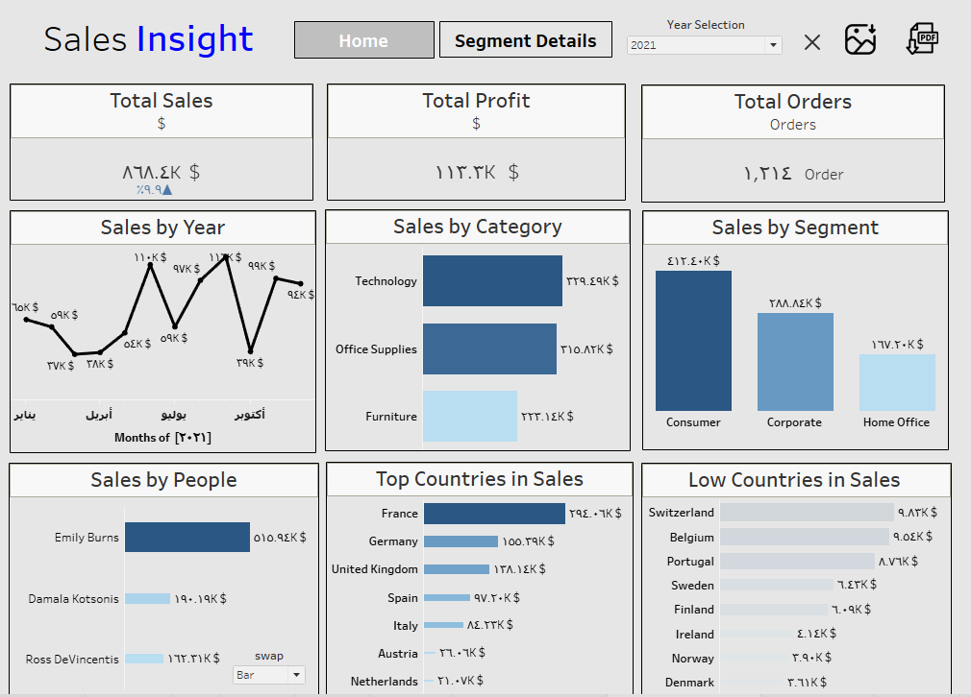Viewport: 971px width, 697px height.
Task: Click the export as image icon
Action: 860,39
